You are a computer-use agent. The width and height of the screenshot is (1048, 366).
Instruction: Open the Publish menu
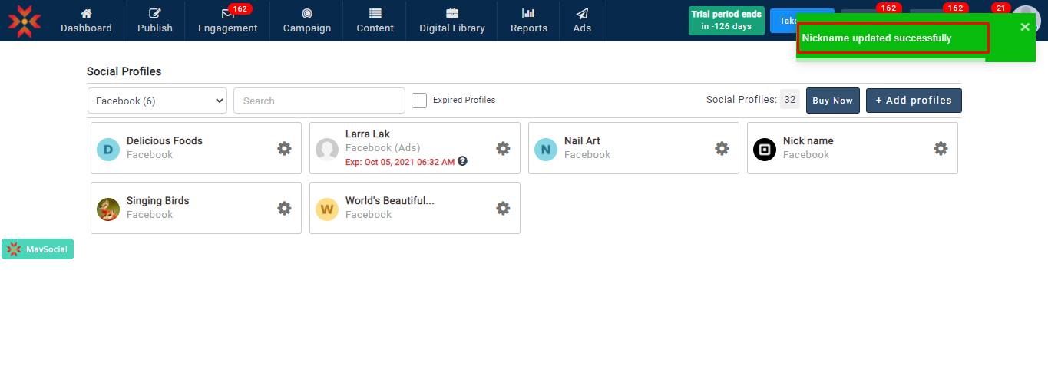coord(155,21)
